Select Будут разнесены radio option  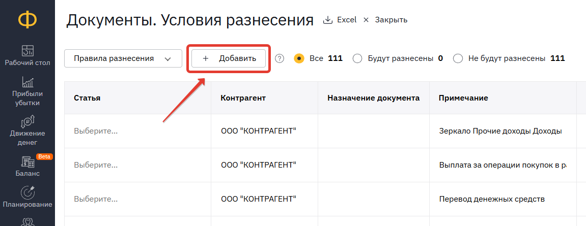point(357,58)
